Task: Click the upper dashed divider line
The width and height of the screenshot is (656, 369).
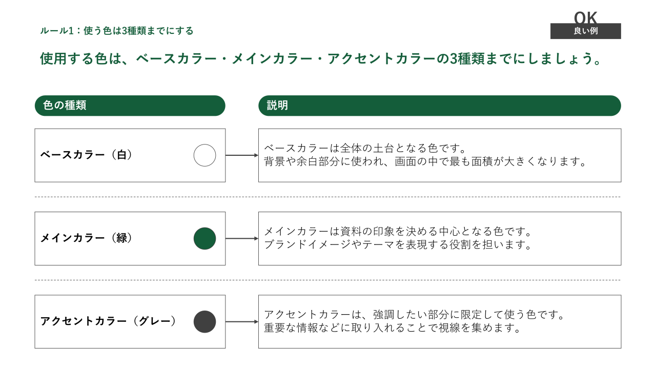Action: click(327, 197)
